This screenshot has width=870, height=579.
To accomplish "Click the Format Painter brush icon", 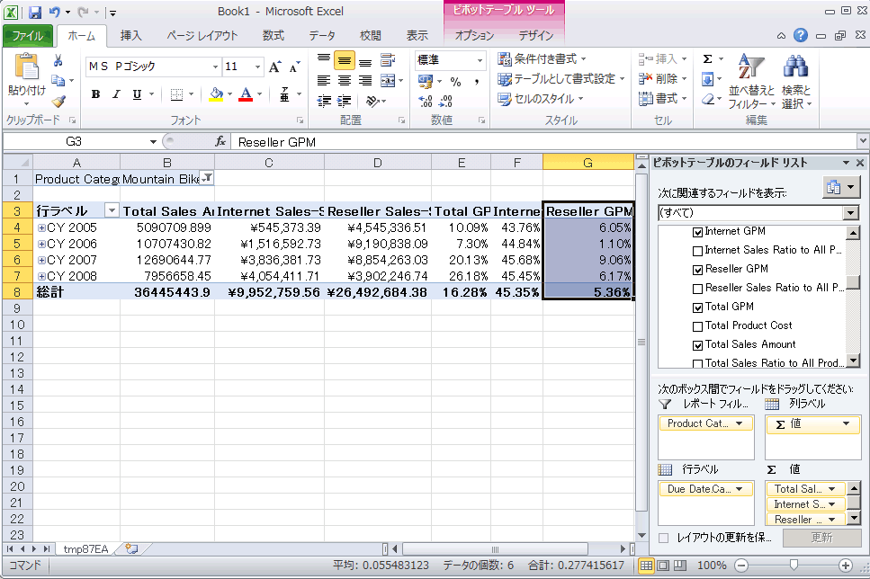I will click(x=58, y=101).
